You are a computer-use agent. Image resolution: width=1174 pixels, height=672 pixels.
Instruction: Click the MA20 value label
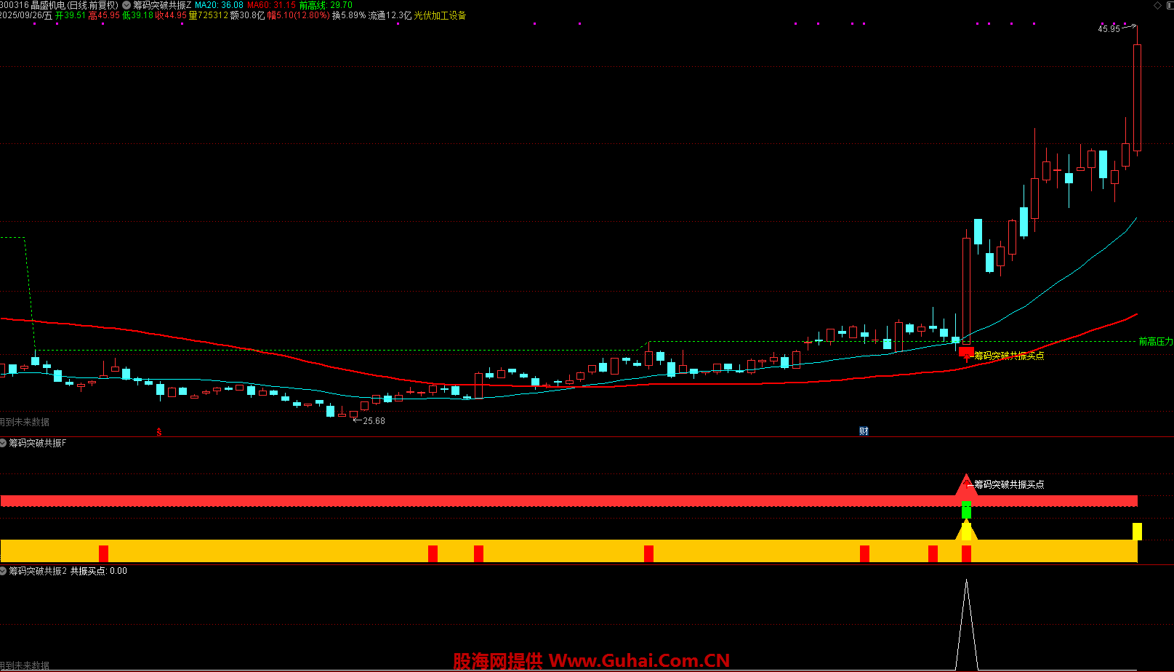coord(219,5)
